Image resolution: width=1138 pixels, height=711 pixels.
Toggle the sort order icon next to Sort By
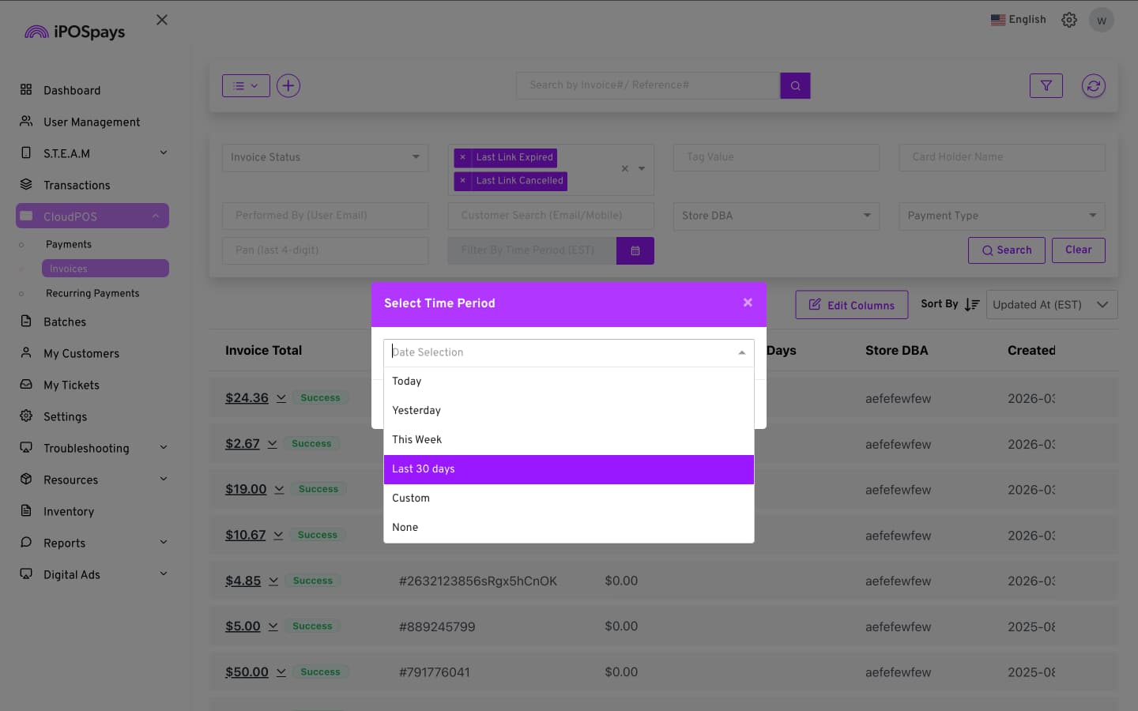click(x=972, y=304)
